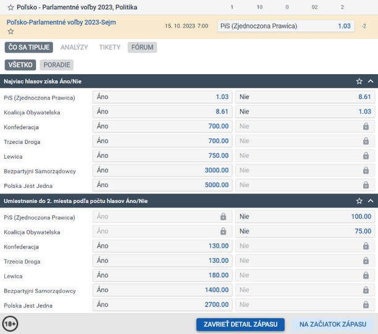Viewport: 378px width, 334px height.
Task: Click the -2 more bets indicator
Action: (364, 26)
